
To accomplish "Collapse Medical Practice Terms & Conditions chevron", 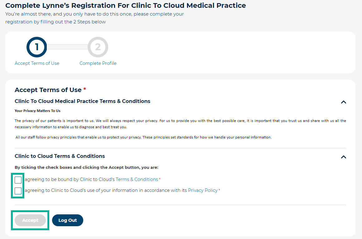I will (x=343, y=102).
